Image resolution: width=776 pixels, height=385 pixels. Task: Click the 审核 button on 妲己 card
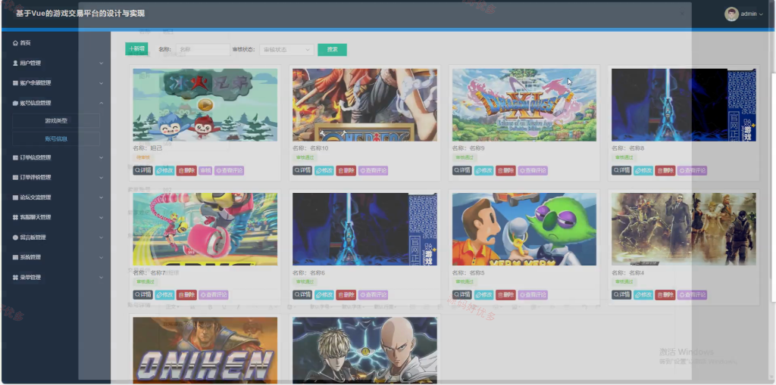pyautogui.click(x=205, y=170)
